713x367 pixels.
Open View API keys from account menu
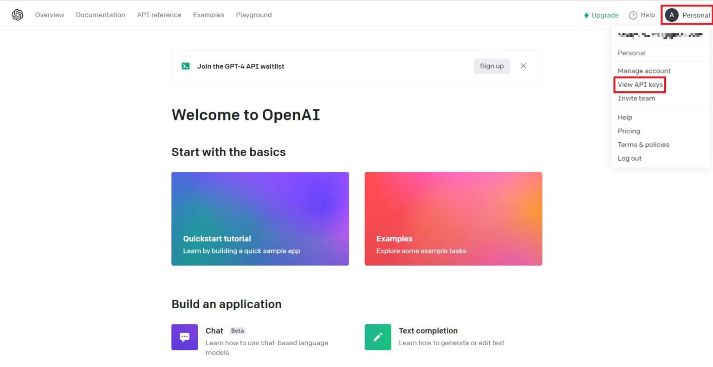(640, 85)
